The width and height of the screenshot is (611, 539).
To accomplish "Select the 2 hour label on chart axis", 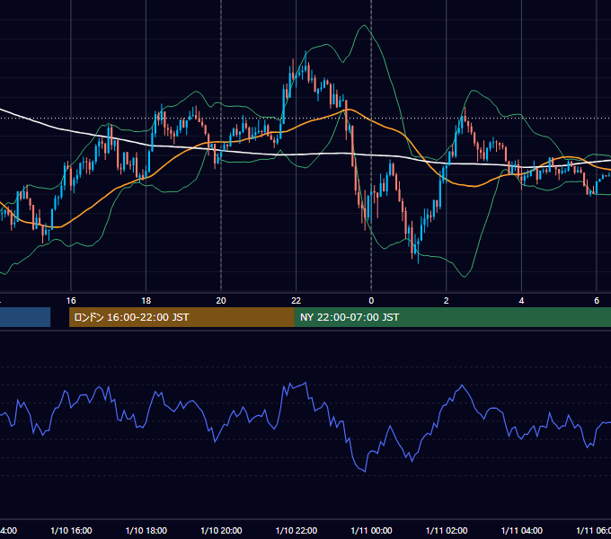I will [447, 301].
